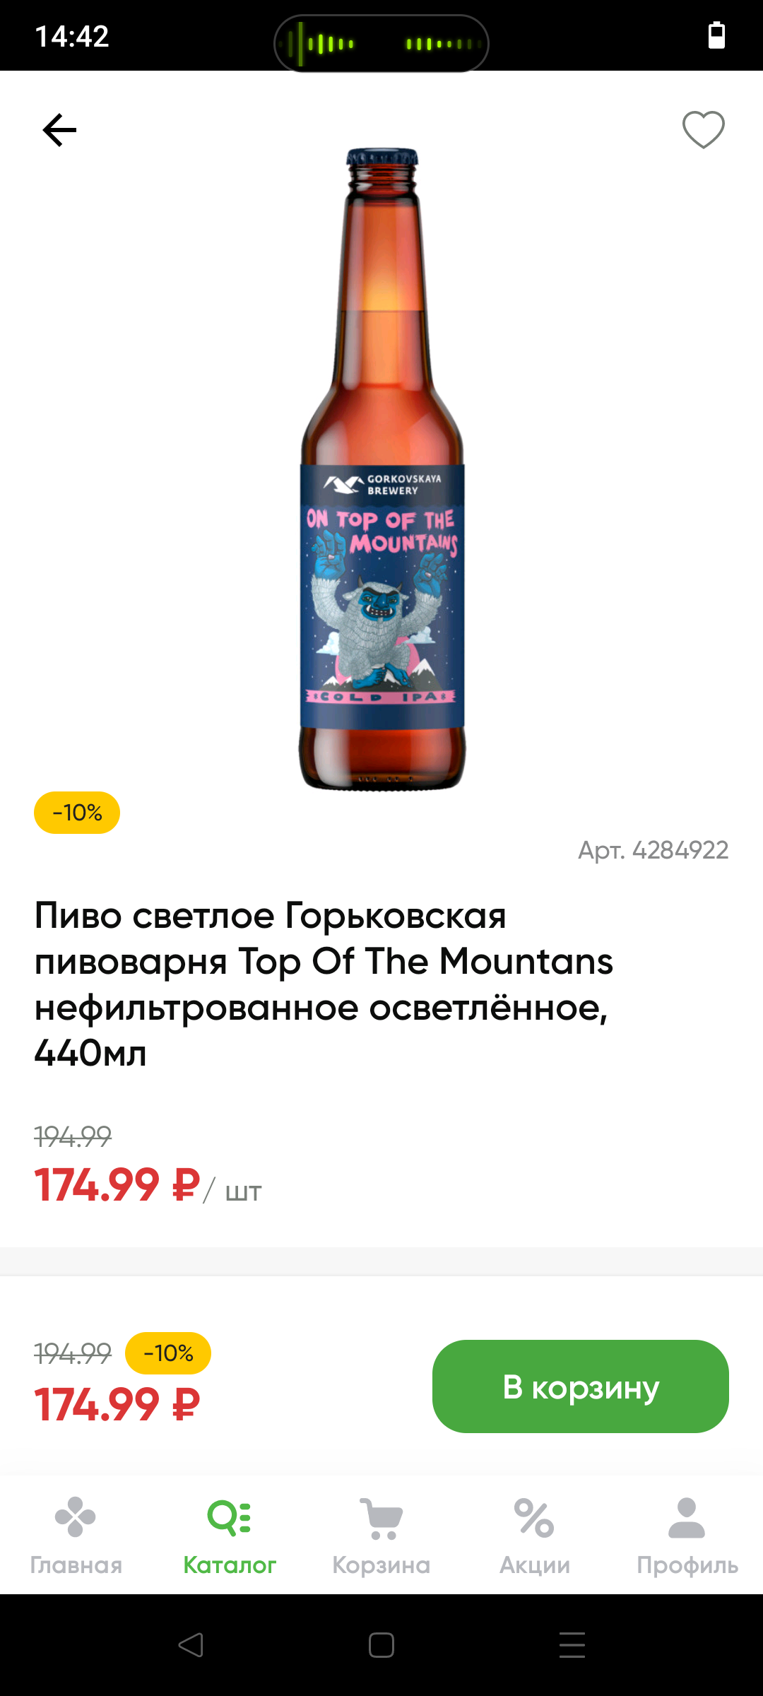Tap the bottom bar -10% badge

168,1353
